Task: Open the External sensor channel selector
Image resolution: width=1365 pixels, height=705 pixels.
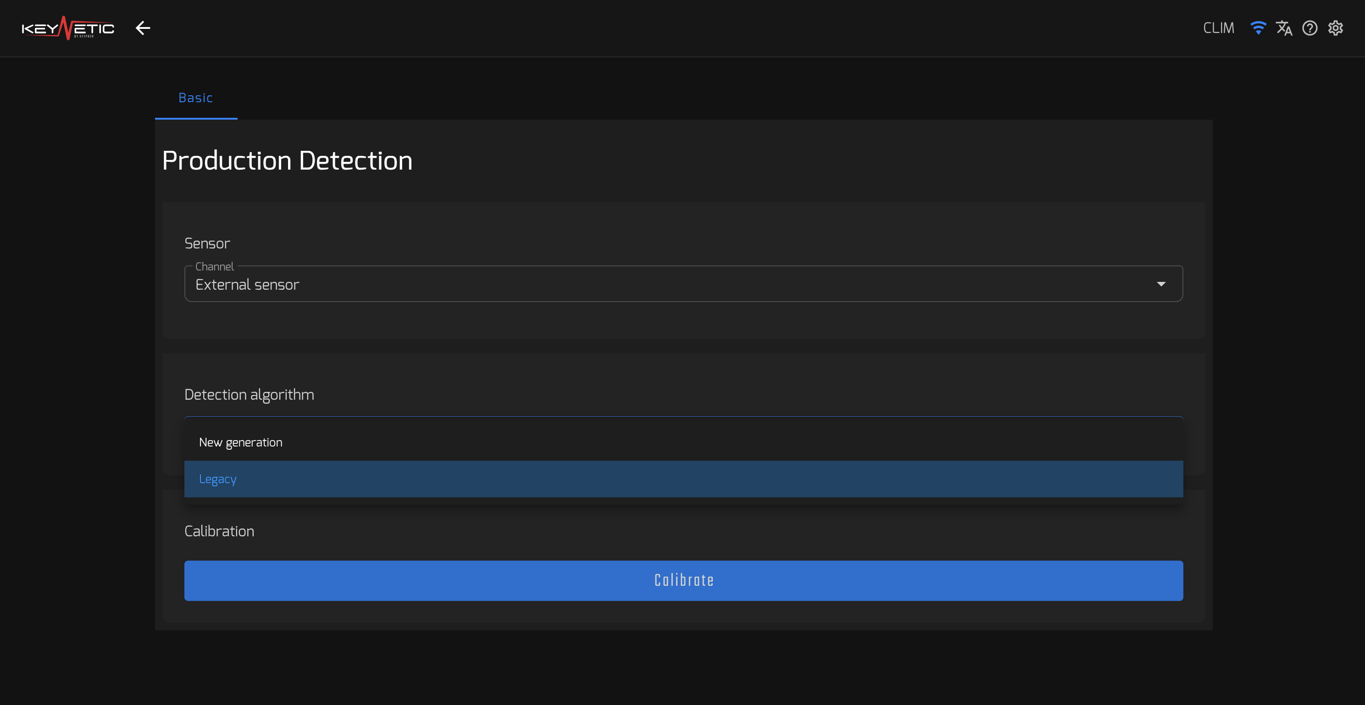Action: [683, 284]
